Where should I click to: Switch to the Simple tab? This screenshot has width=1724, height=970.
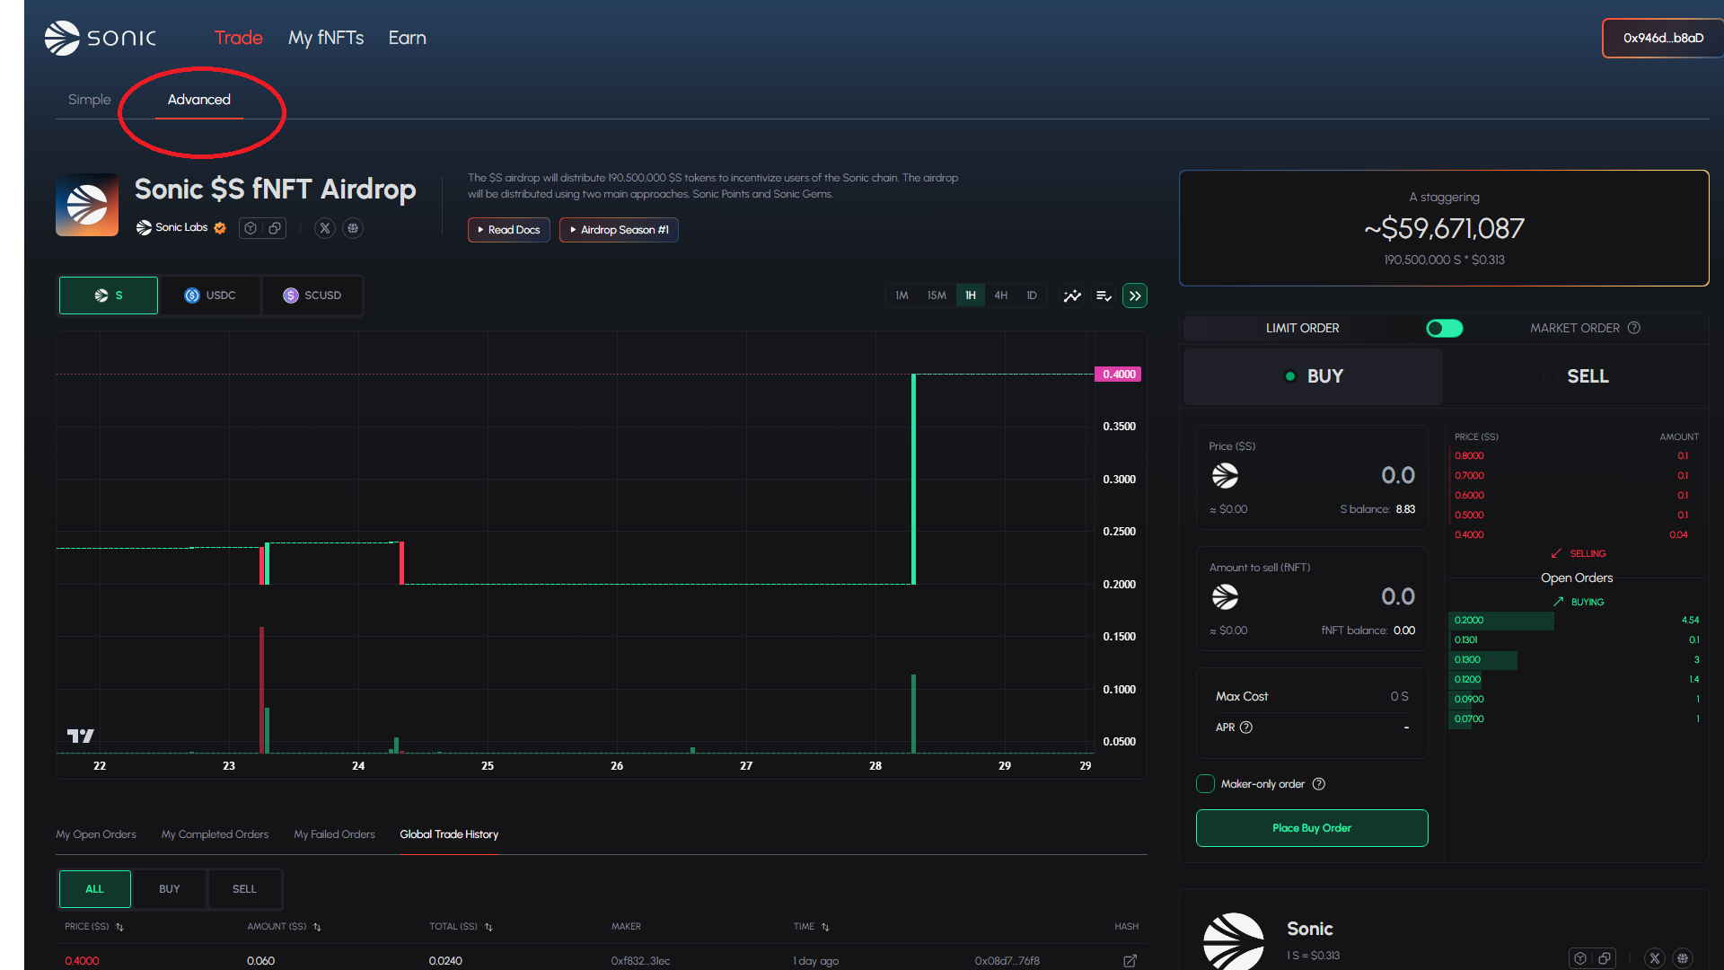[x=89, y=100]
